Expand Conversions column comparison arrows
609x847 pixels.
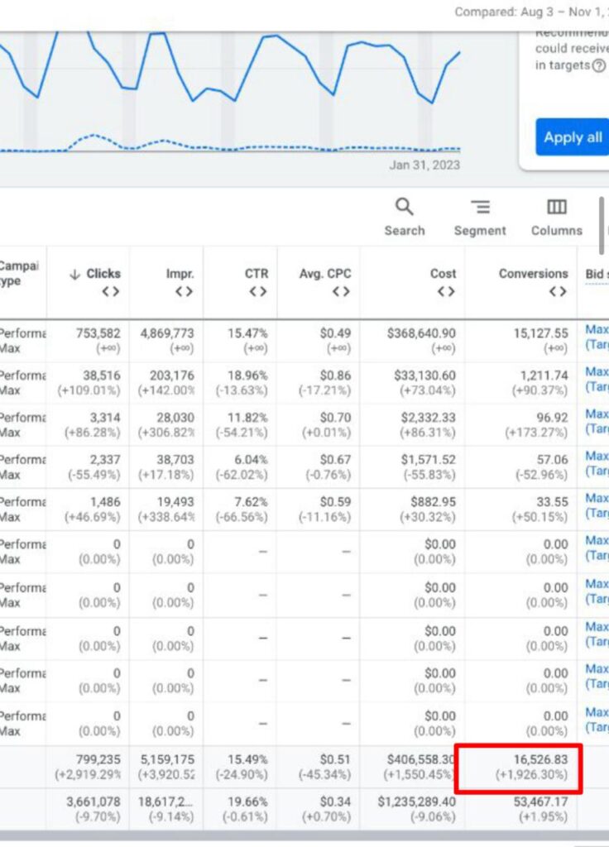558,292
